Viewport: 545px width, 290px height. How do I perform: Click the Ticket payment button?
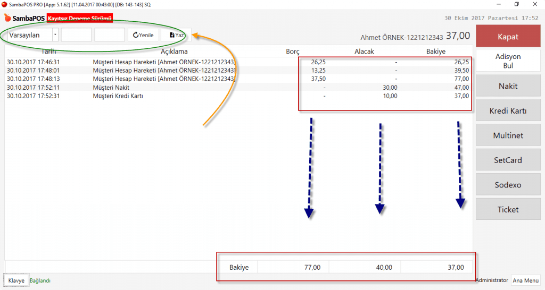point(508,209)
